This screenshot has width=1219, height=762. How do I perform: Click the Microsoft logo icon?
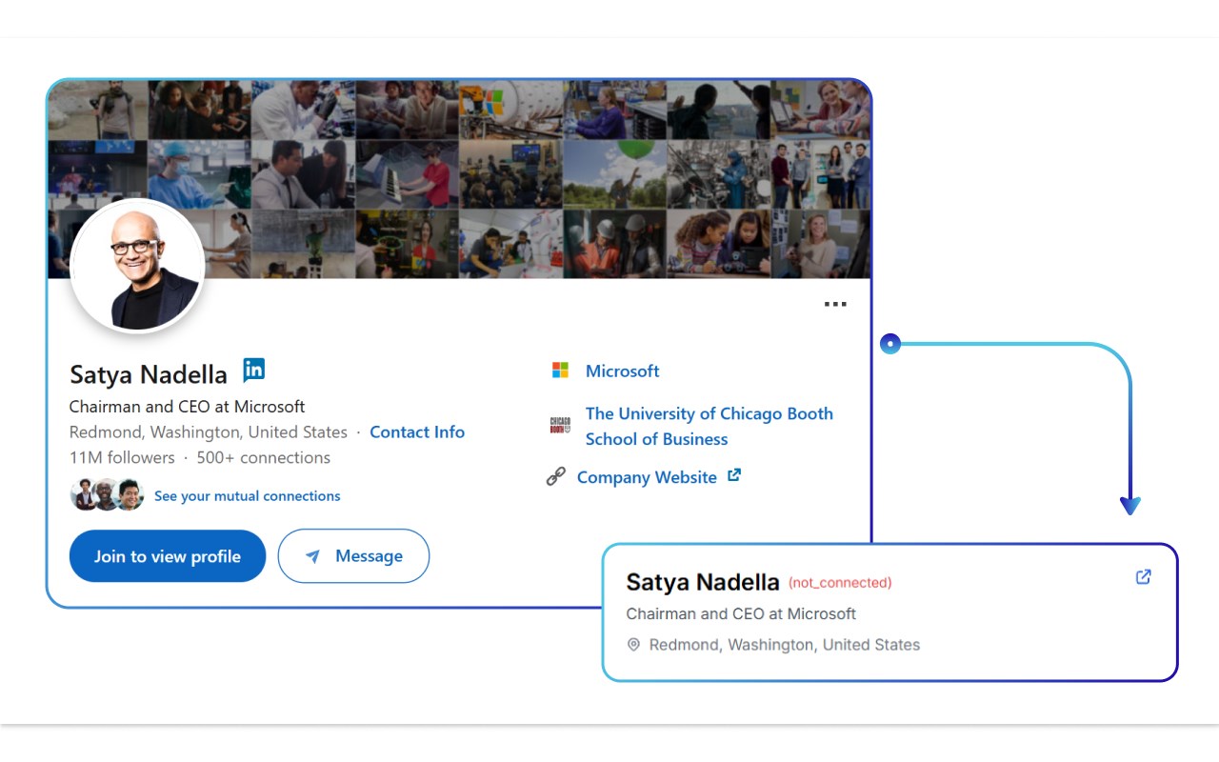coord(560,371)
